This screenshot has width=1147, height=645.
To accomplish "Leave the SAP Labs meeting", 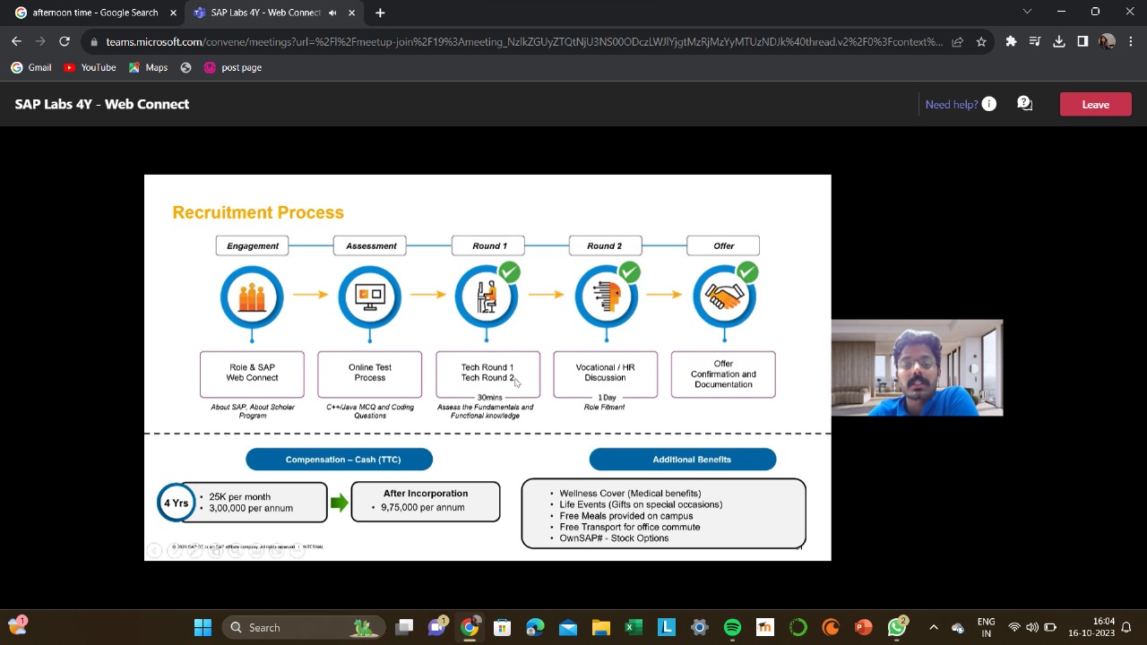I will pyautogui.click(x=1095, y=105).
